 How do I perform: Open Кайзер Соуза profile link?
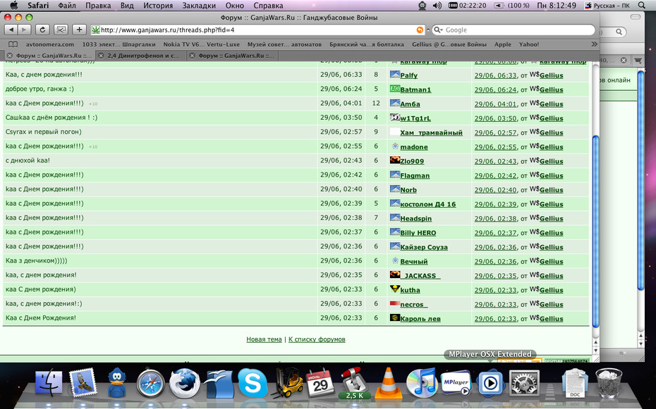[424, 247]
